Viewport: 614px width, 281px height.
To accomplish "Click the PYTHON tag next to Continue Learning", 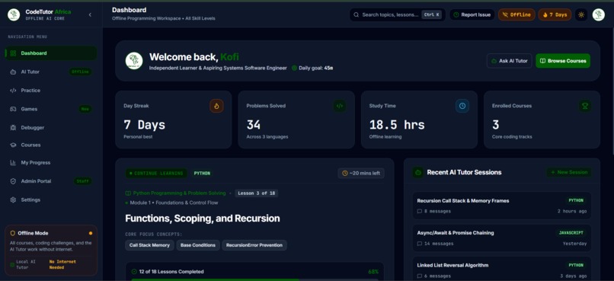I will click(x=202, y=174).
